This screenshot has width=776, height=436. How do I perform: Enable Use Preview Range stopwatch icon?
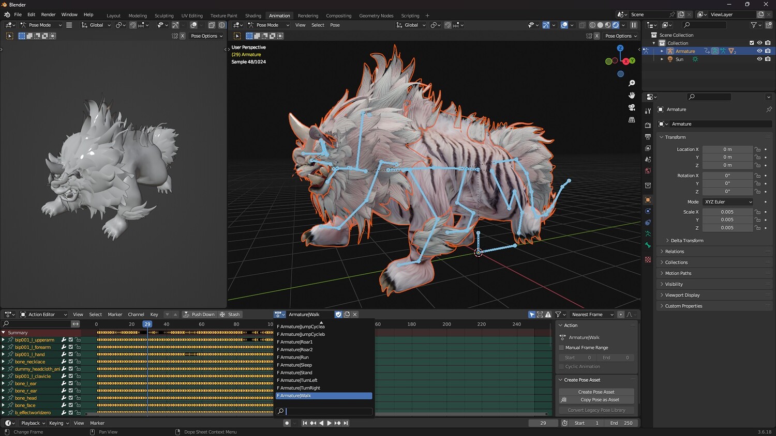coord(564,423)
